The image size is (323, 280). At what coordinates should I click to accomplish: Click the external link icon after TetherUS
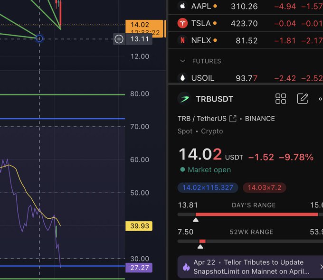click(233, 119)
